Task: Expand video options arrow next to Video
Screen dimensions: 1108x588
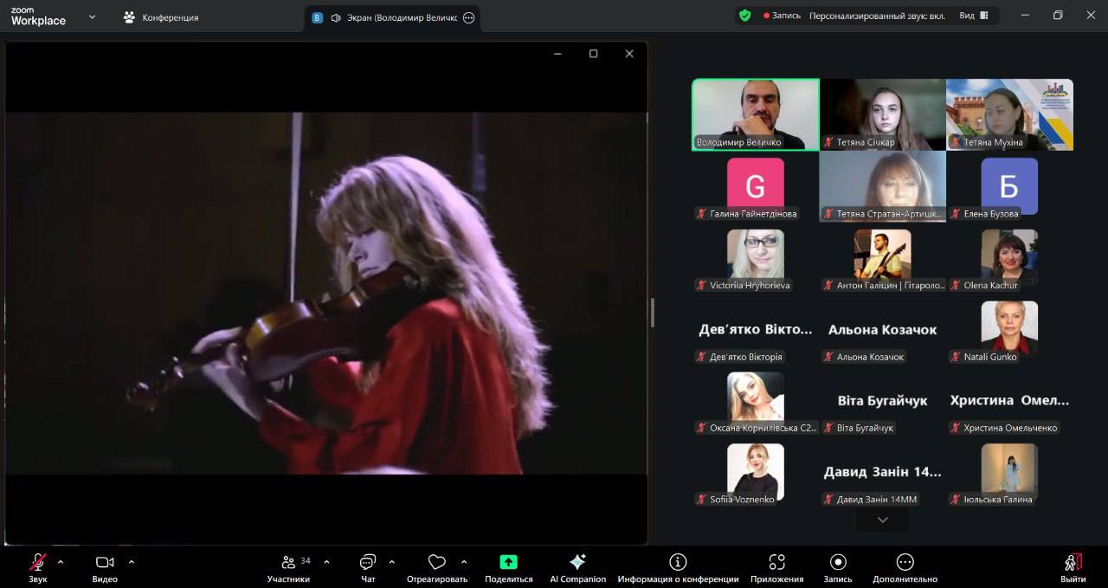Action: (132, 562)
